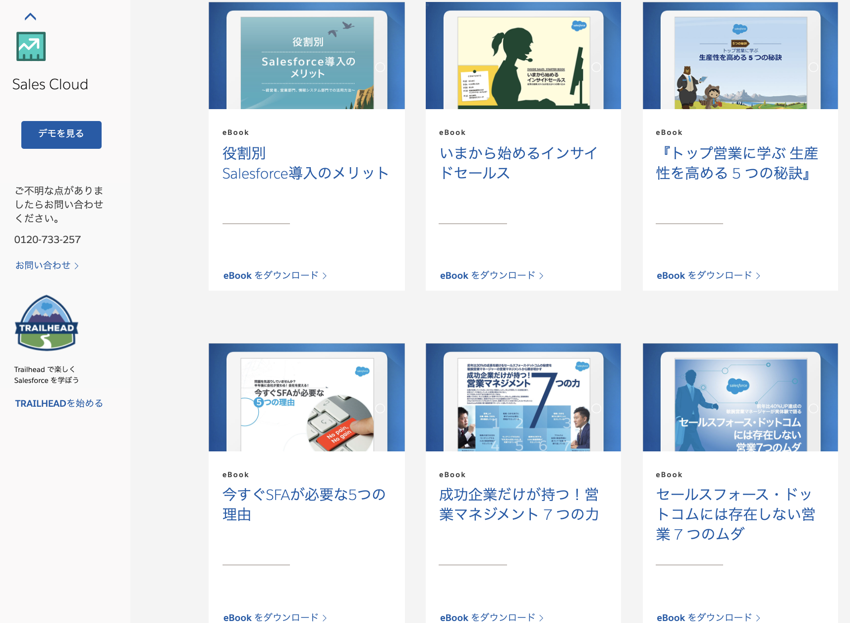Click the phone number 0120-733-257
The width and height of the screenshot is (850, 623).
click(48, 240)
